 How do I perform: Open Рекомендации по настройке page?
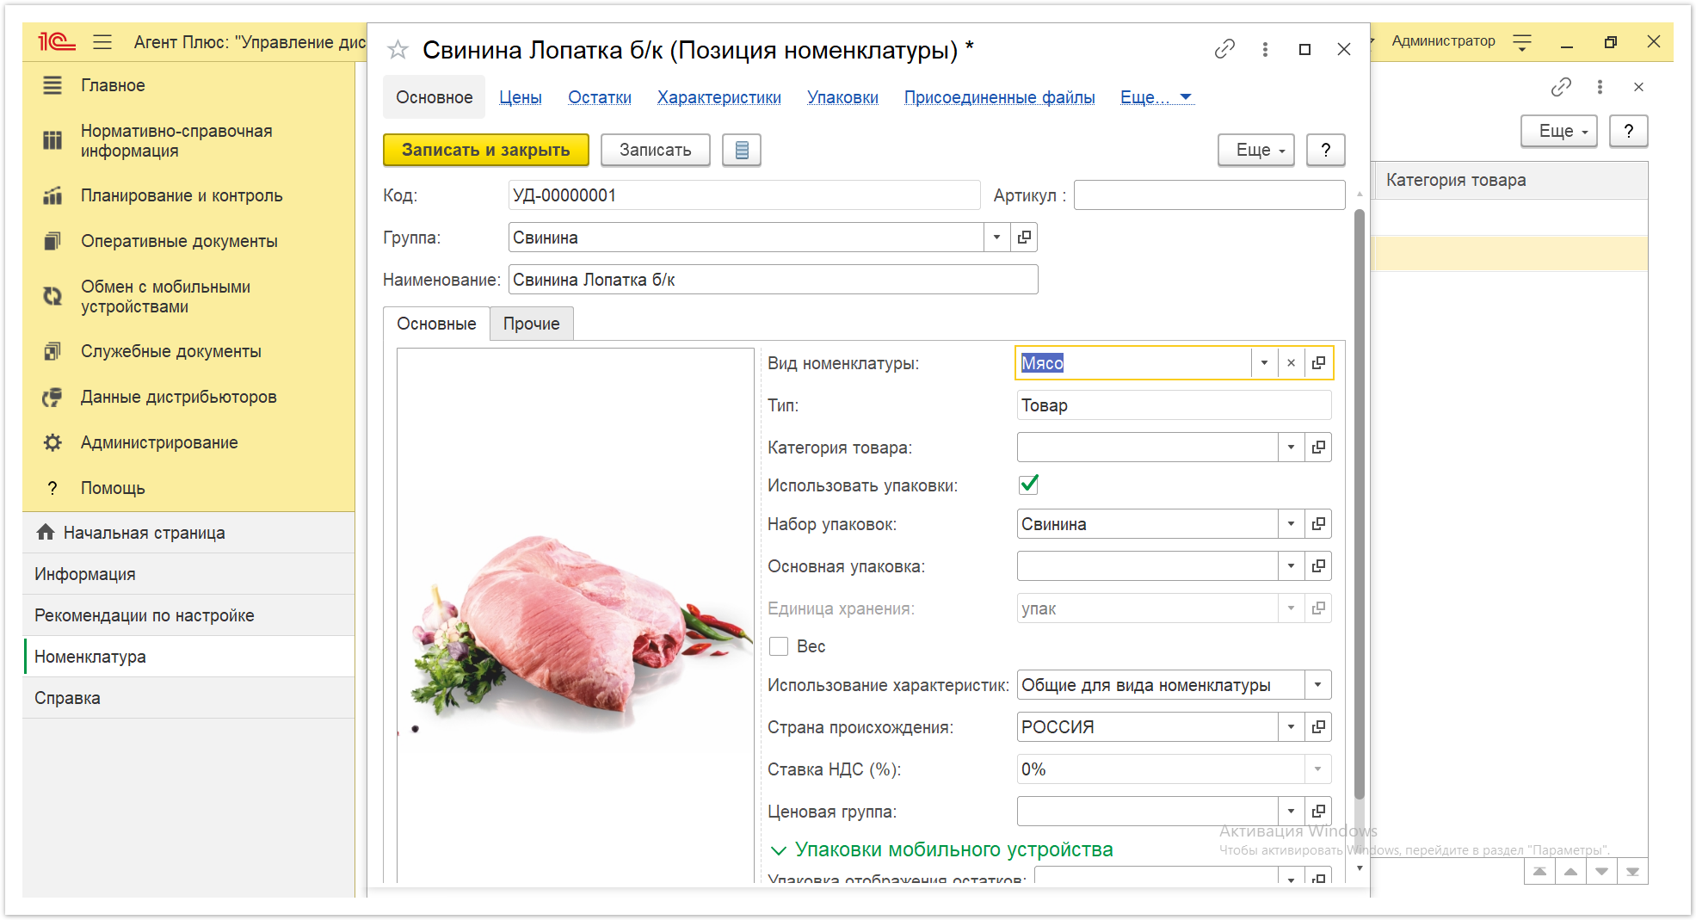(189, 615)
